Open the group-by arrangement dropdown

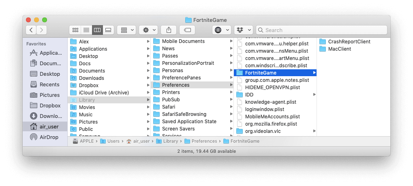126,30
